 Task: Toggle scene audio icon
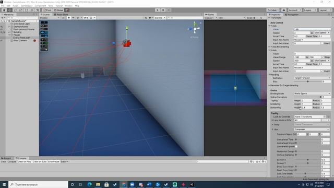(73, 18)
